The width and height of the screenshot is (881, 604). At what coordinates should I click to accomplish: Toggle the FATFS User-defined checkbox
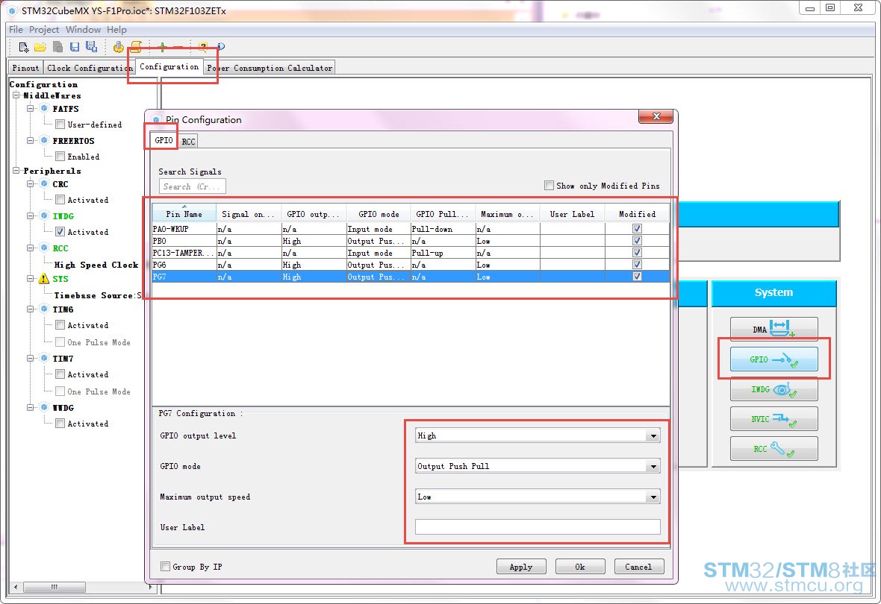60,124
